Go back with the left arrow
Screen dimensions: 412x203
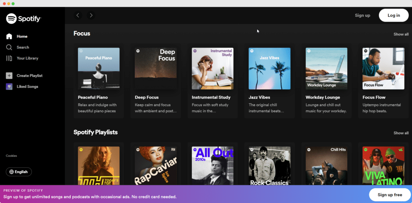click(x=78, y=15)
